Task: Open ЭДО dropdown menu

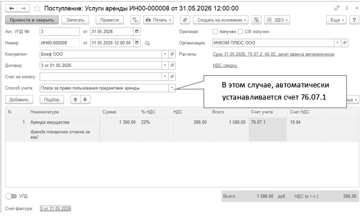Action: 277,20
